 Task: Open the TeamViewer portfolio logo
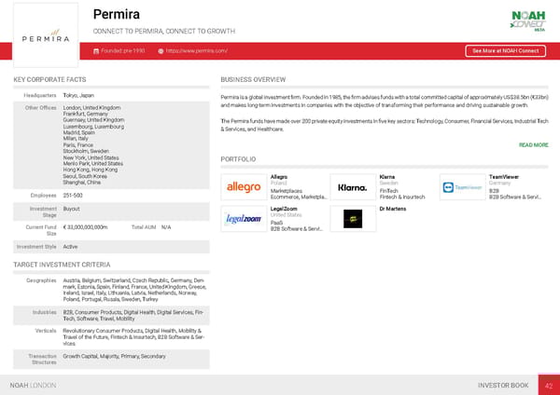461,187
